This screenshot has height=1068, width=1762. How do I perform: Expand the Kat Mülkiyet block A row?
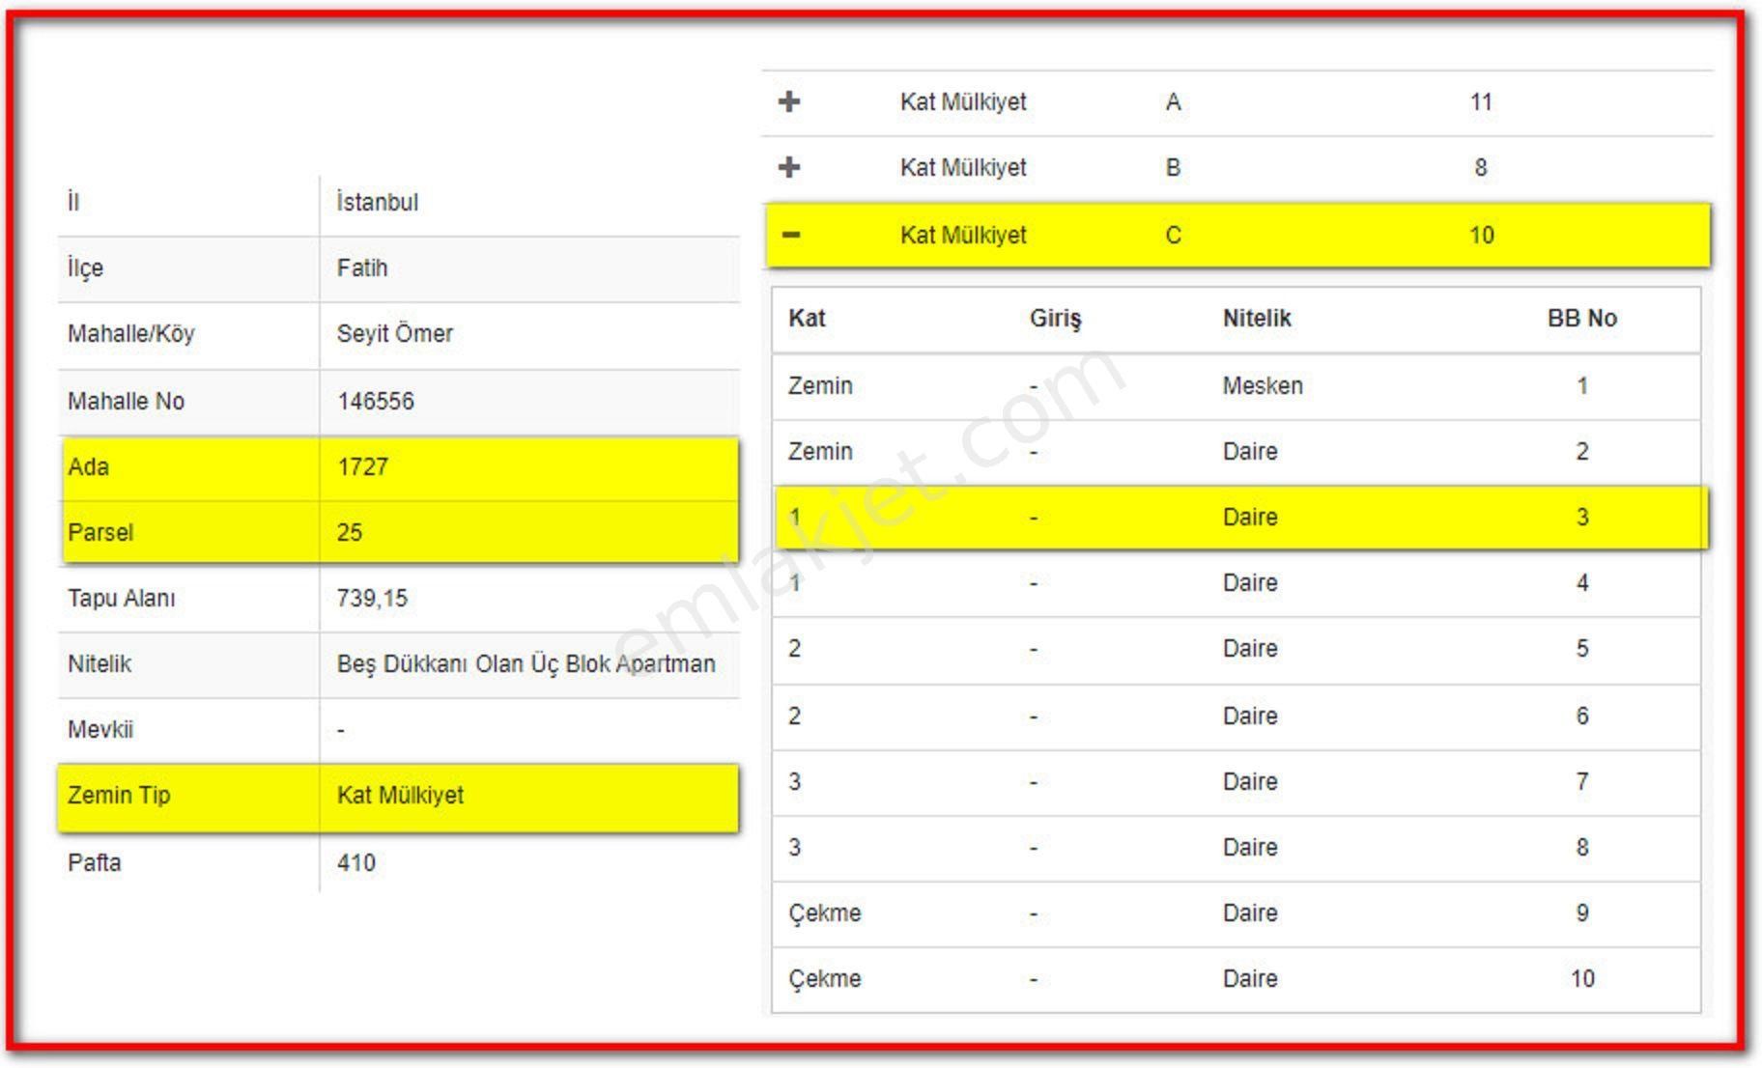[x=789, y=101]
